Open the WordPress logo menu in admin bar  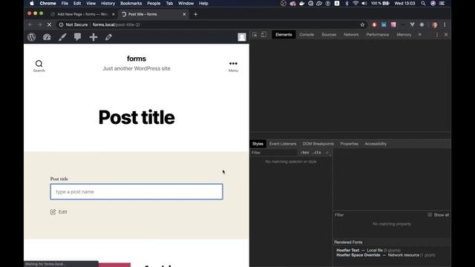31,37
